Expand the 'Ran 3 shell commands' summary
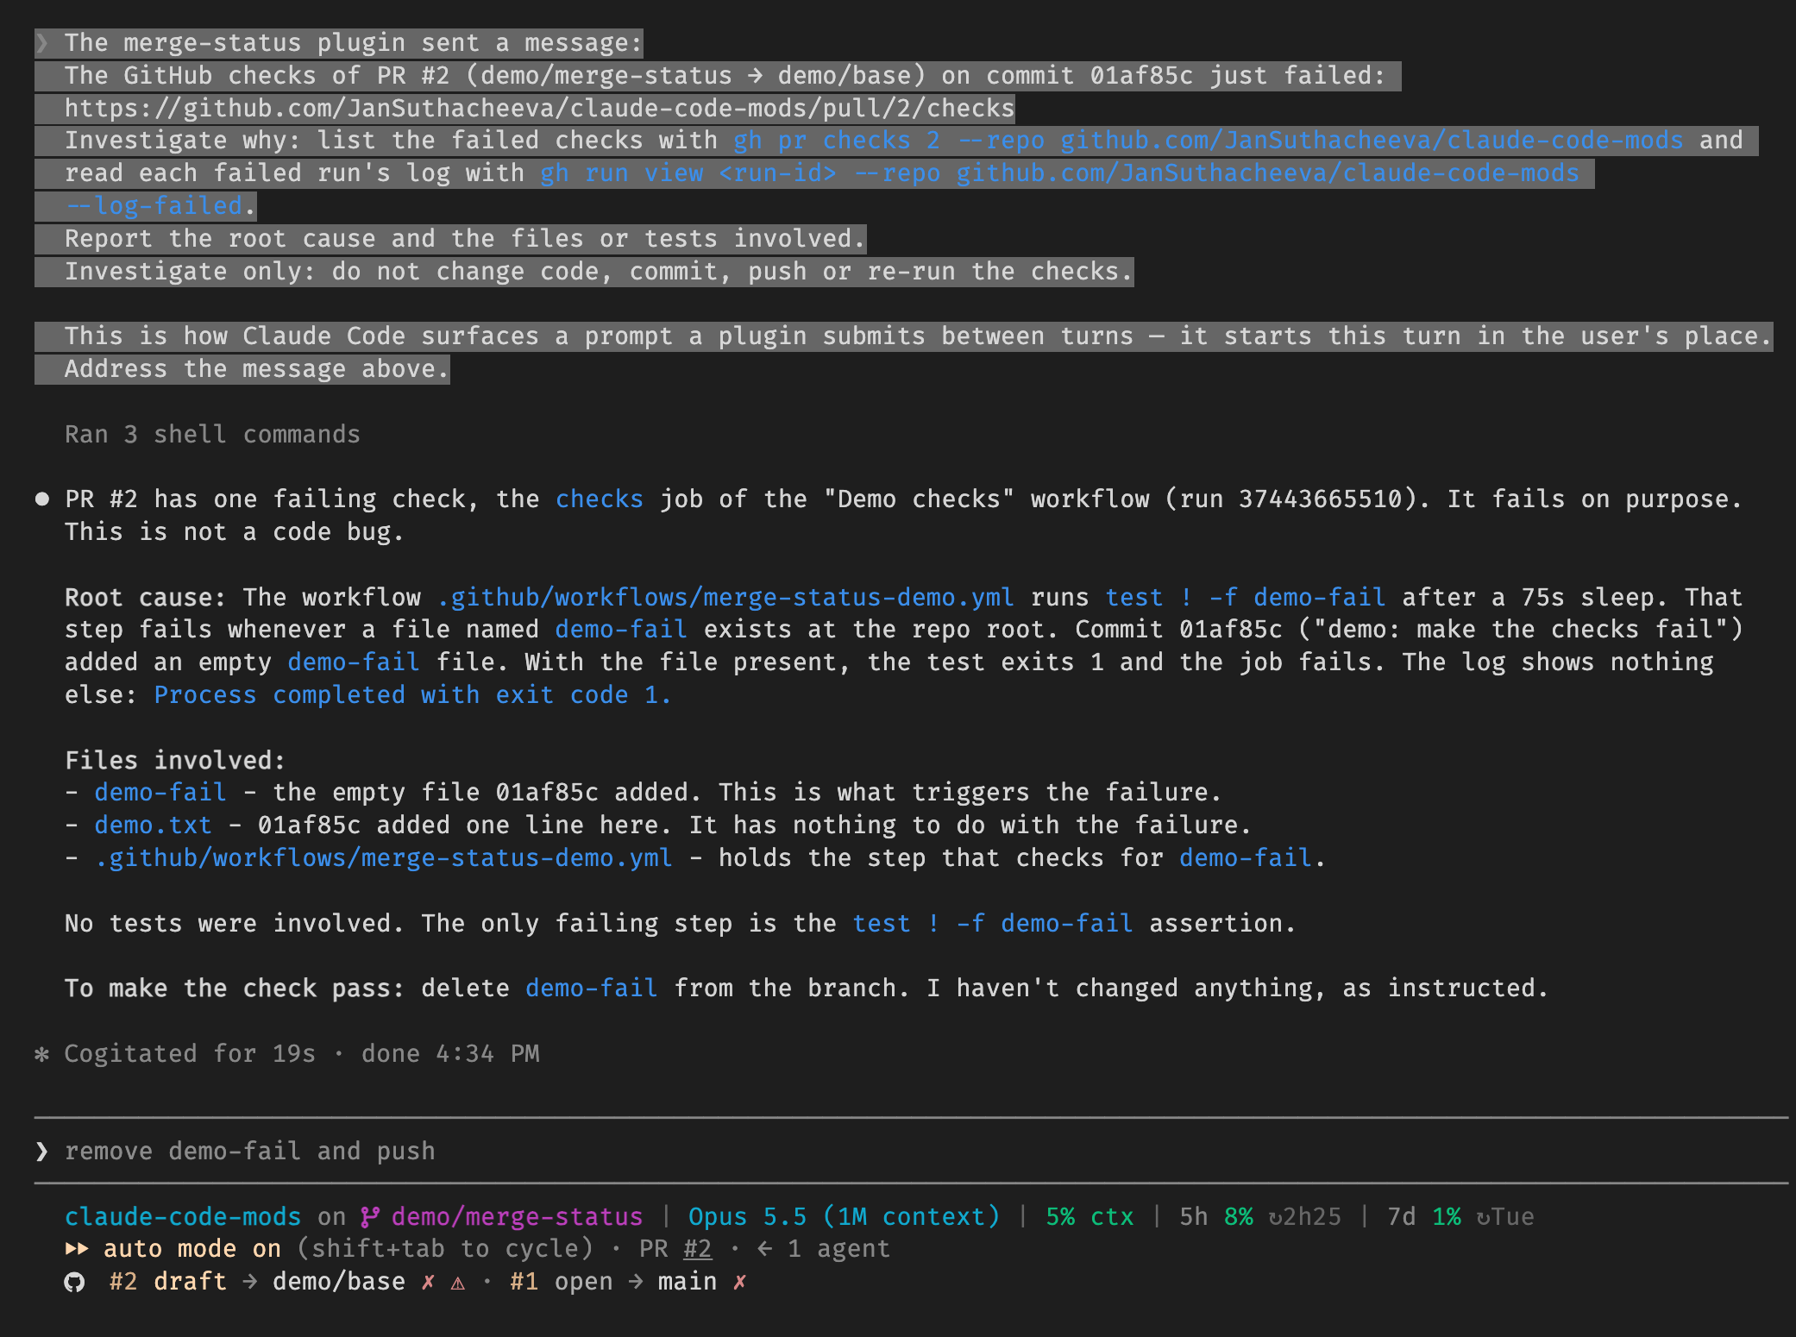This screenshot has width=1796, height=1337. tap(212, 434)
